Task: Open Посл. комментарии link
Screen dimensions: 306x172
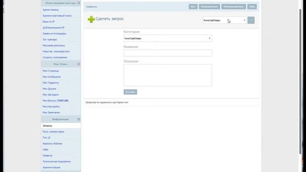Action: (x=53, y=132)
